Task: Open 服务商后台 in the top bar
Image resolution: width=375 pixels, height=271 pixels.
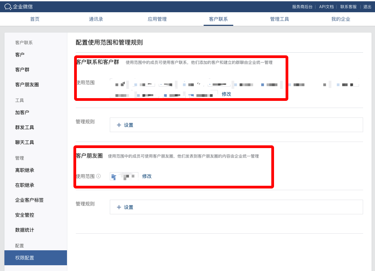Action: pos(302,7)
